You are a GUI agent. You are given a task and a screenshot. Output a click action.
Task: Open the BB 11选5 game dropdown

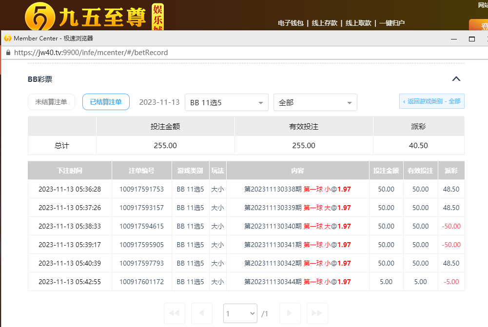tap(227, 102)
